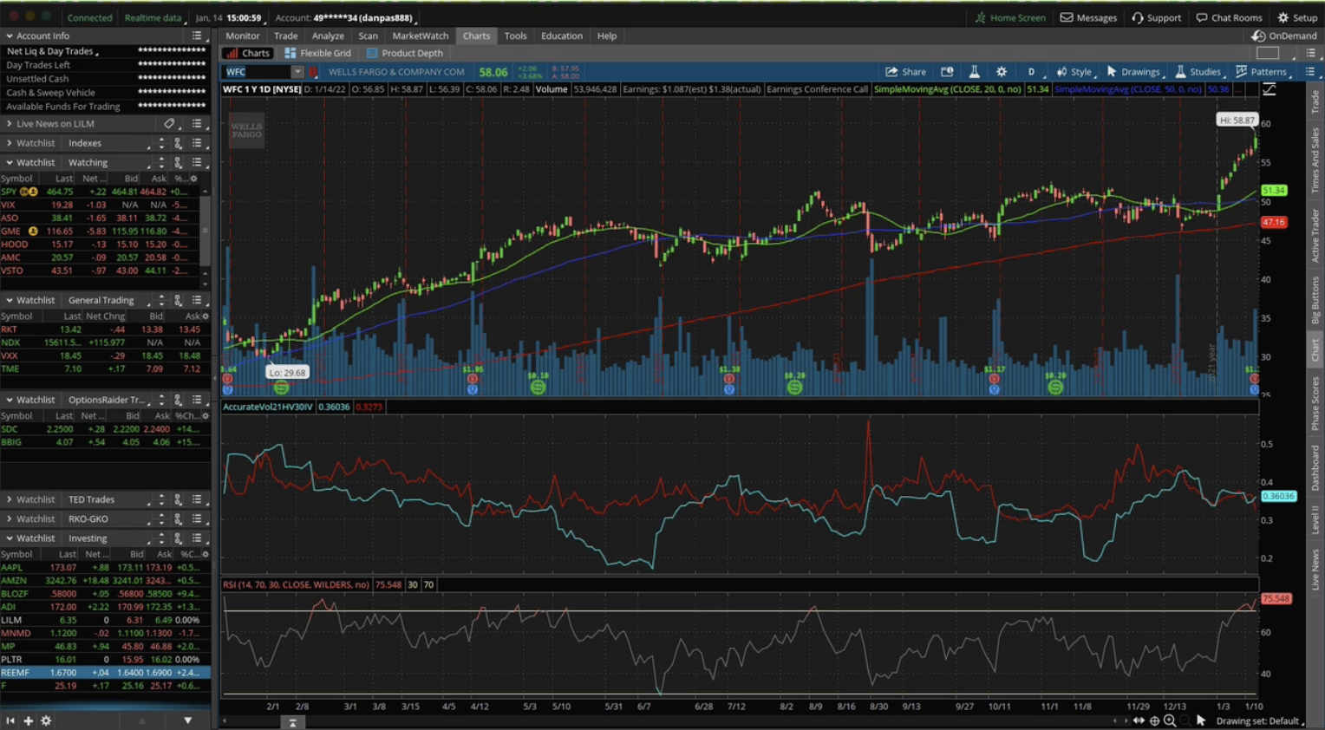This screenshot has width=1325, height=730.
Task: Open the chart grid layout selector
Action: (x=1268, y=53)
